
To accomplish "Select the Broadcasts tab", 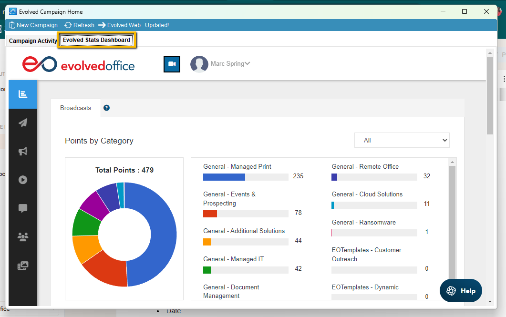I will 75,108.
